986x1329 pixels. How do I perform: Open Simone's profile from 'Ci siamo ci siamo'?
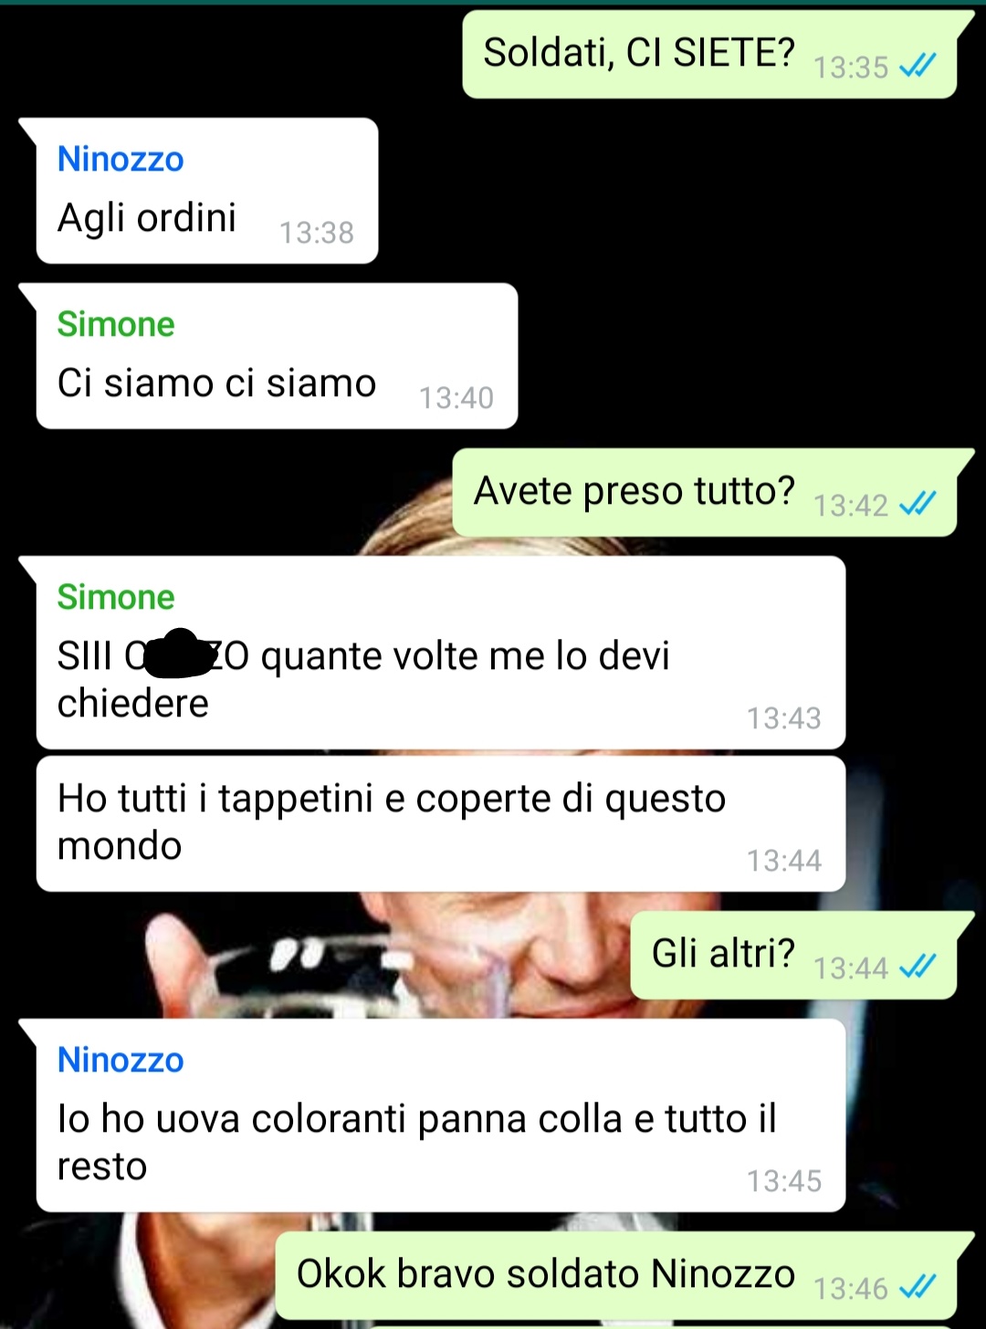click(x=116, y=324)
